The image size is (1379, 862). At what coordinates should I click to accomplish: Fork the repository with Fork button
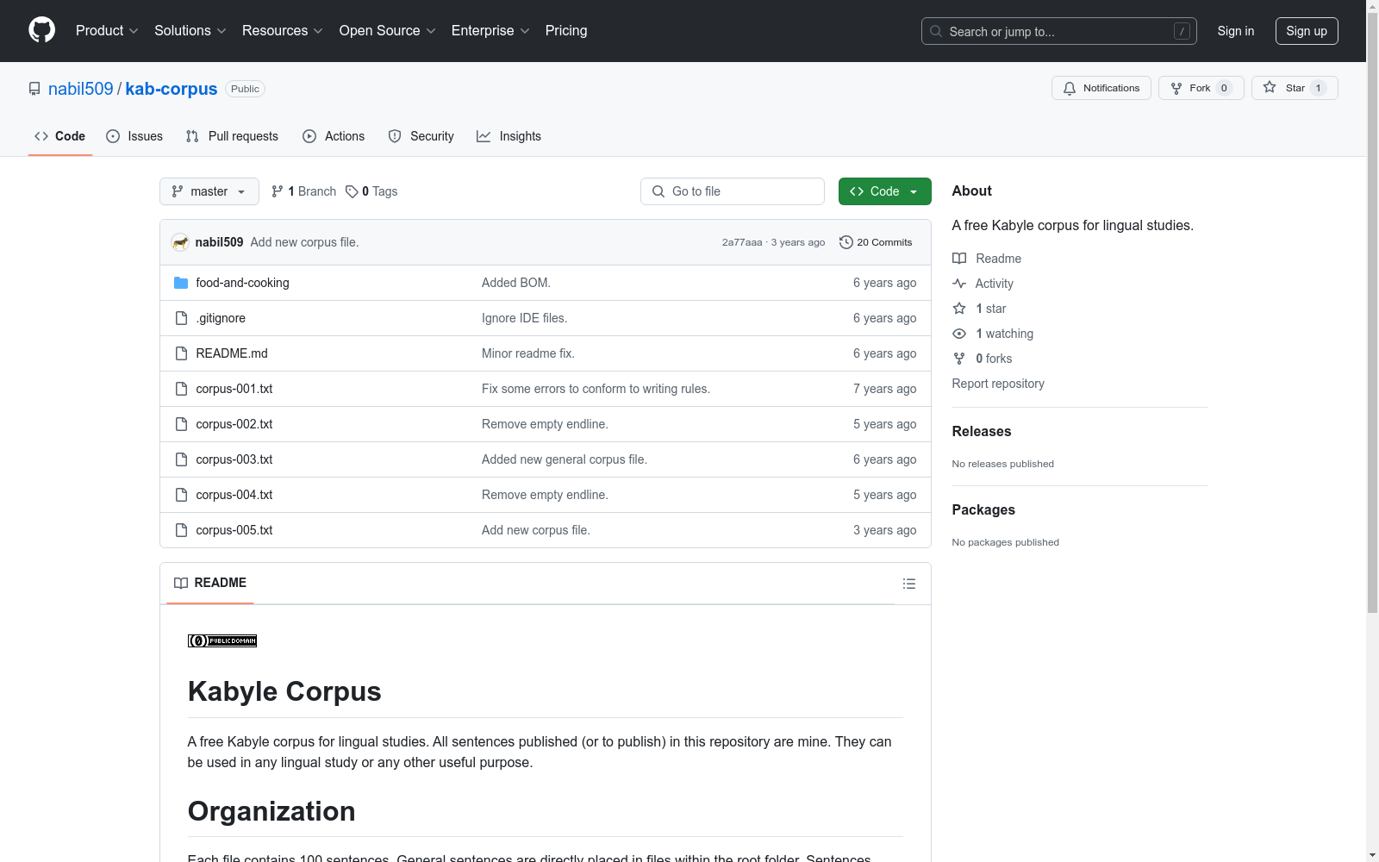pyautogui.click(x=1201, y=88)
